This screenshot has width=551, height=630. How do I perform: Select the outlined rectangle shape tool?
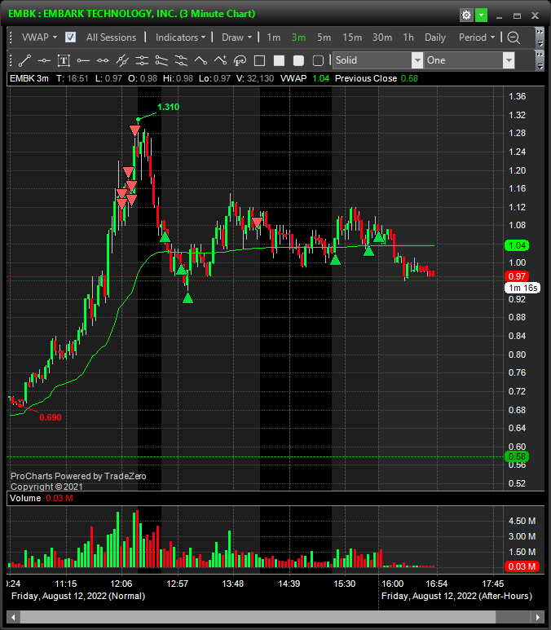coord(260,60)
